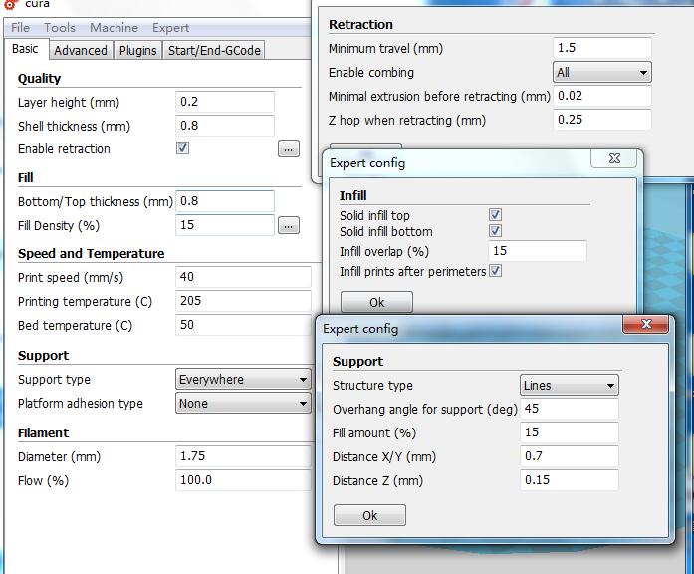
Task: Close the Infill Expert config dialog
Action: pyautogui.click(x=614, y=158)
